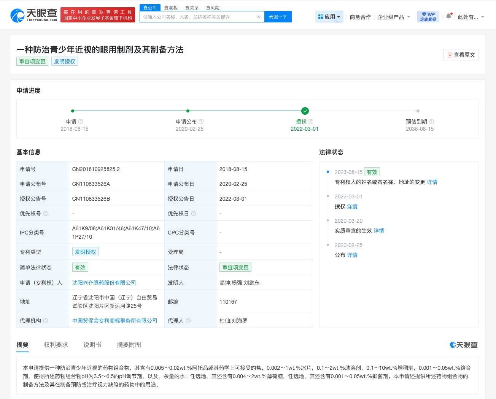Click help icon next to 申请公布

(201, 122)
